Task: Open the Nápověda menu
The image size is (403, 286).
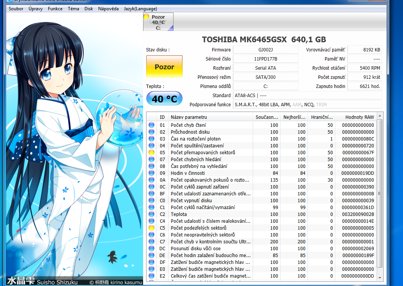Action: click(x=108, y=9)
